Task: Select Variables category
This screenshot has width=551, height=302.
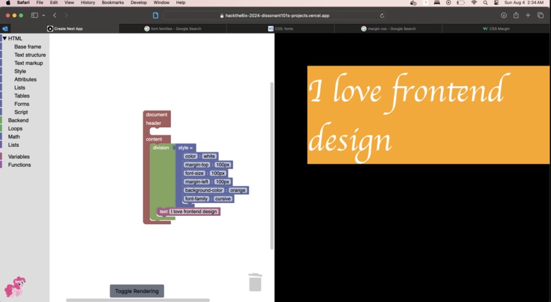Action: pos(19,156)
